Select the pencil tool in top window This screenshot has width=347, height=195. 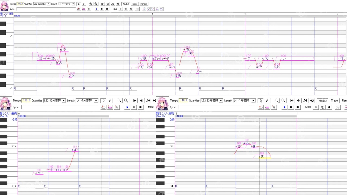click(84, 4)
